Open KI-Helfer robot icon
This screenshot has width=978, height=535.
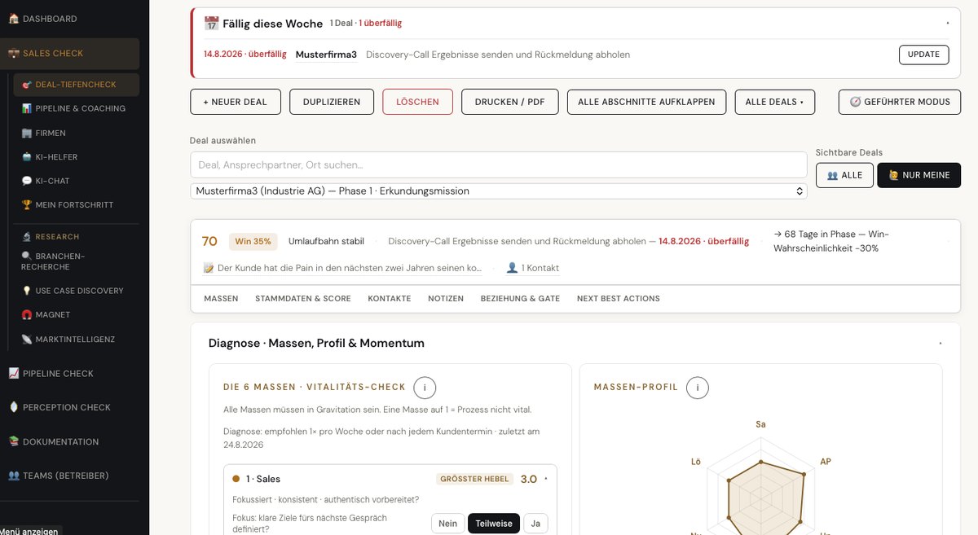point(27,156)
